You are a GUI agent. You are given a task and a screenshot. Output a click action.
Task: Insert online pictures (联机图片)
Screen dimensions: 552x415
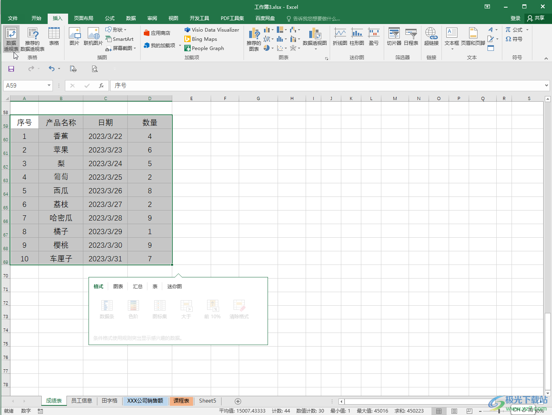click(93, 36)
